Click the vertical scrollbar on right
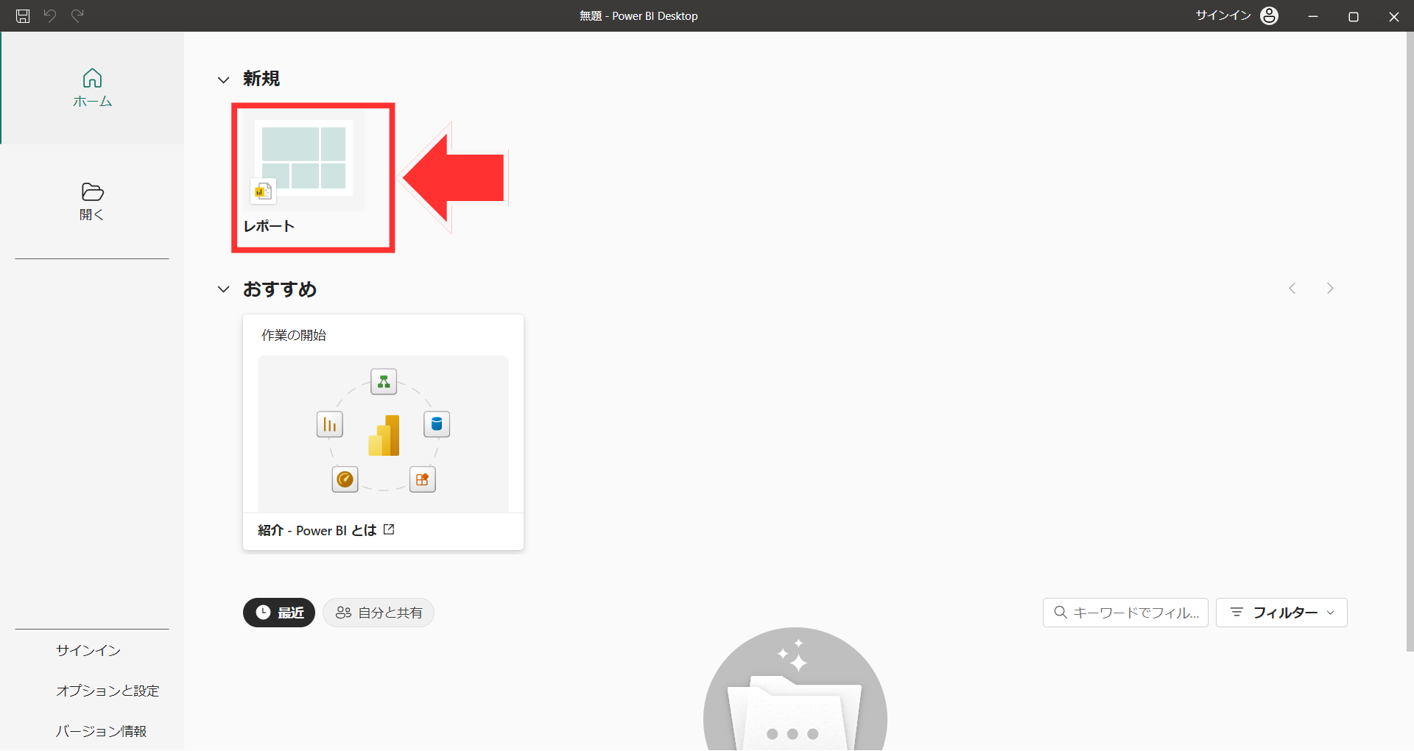Screen dimensions: 1414x751 point(1410,339)
